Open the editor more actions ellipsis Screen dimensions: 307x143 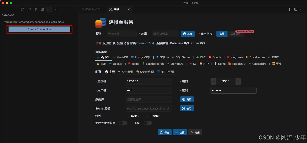click(301, 9)
